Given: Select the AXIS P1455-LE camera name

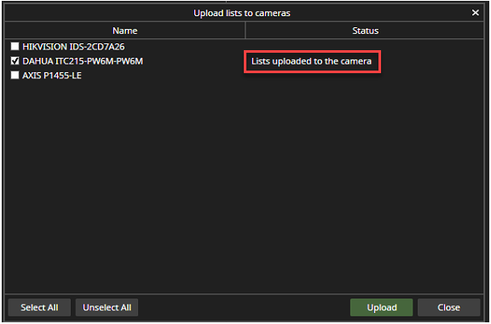Looking at the screenshot, I should tap(52, 76).
